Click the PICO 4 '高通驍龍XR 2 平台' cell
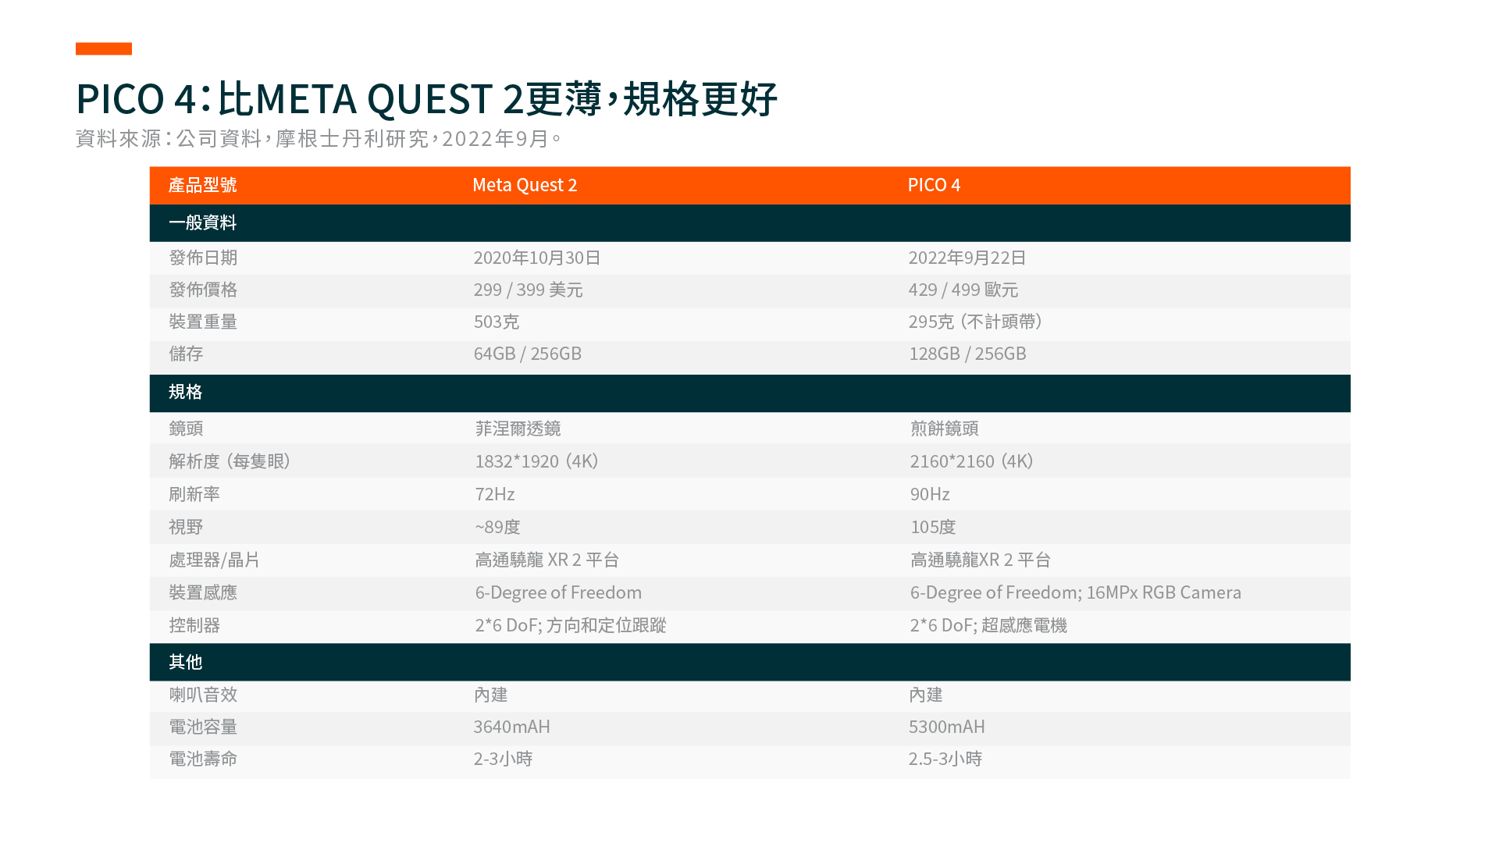This screenshot has width=1499, height=843. point(981,560)
